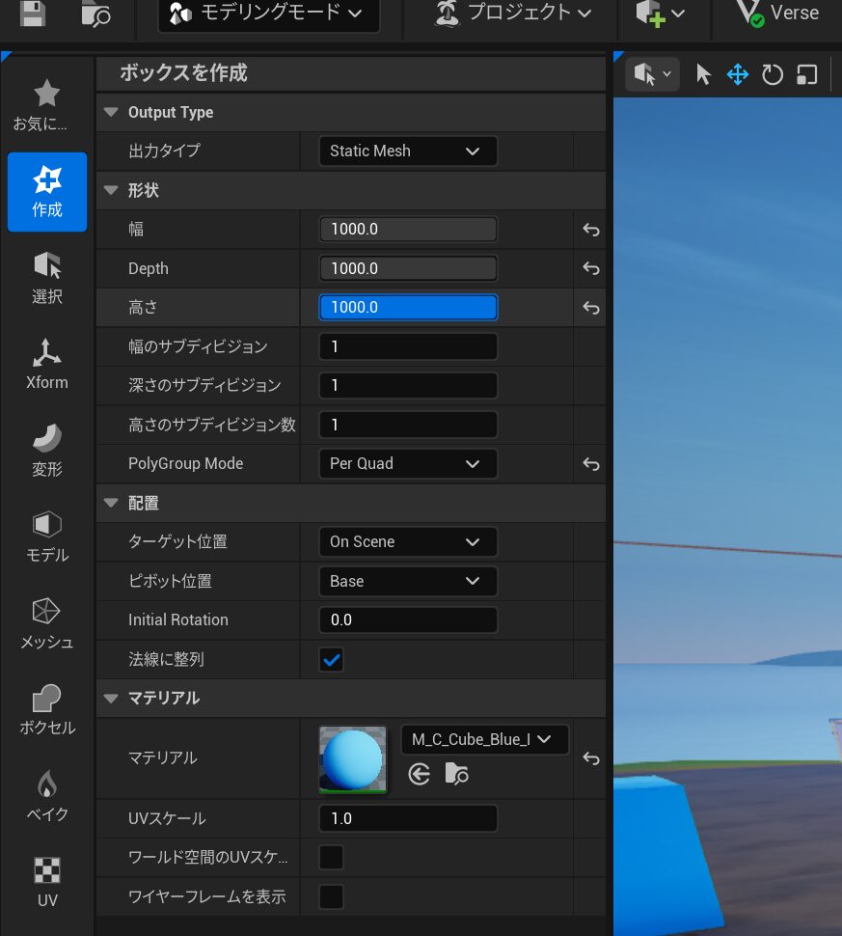The image size is (842, 936).
Task: Collapse the 形状 section
Action: pos(110,191)
